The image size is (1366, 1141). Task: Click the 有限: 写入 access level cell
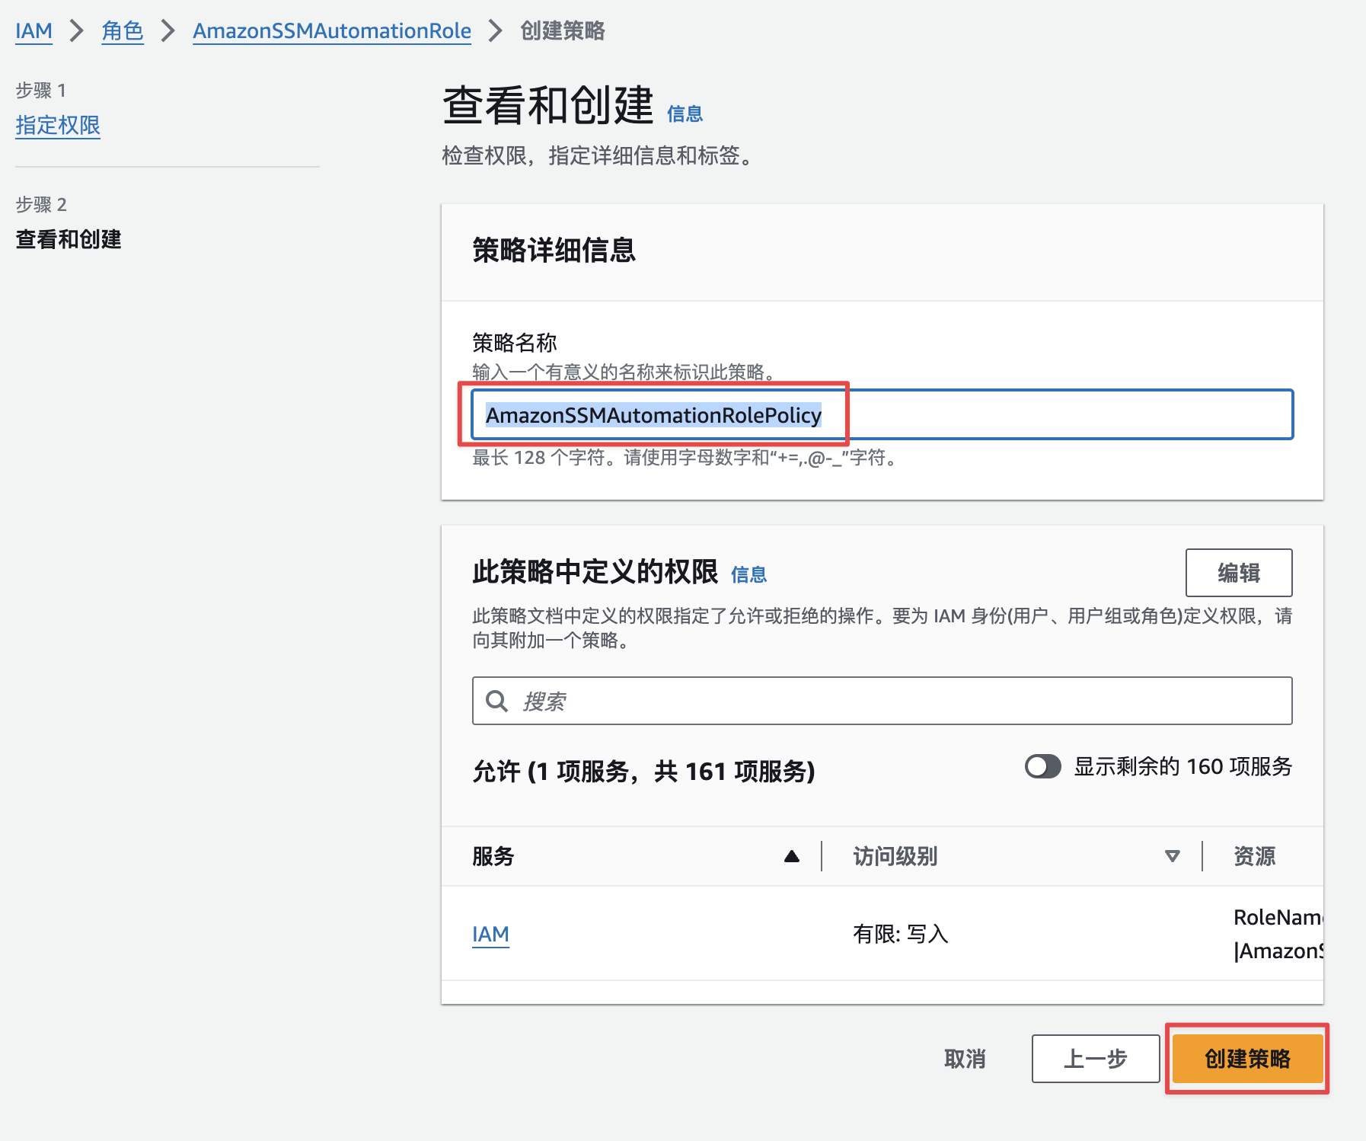pos(900,934)
